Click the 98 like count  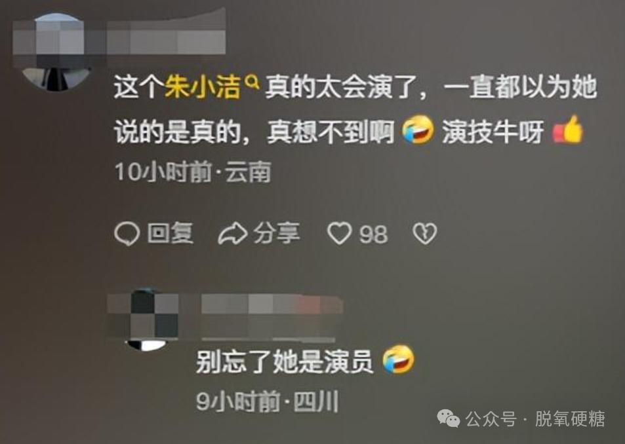(x=373, y=234)
